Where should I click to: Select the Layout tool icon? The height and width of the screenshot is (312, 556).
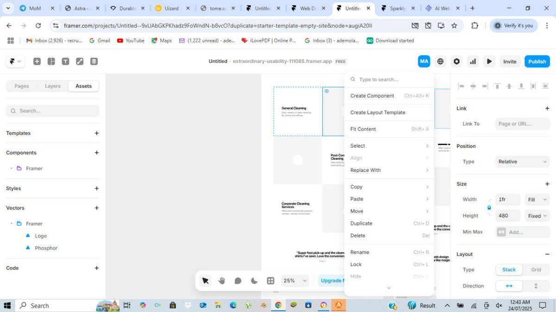pyautogui.click(x=51, y=61)
